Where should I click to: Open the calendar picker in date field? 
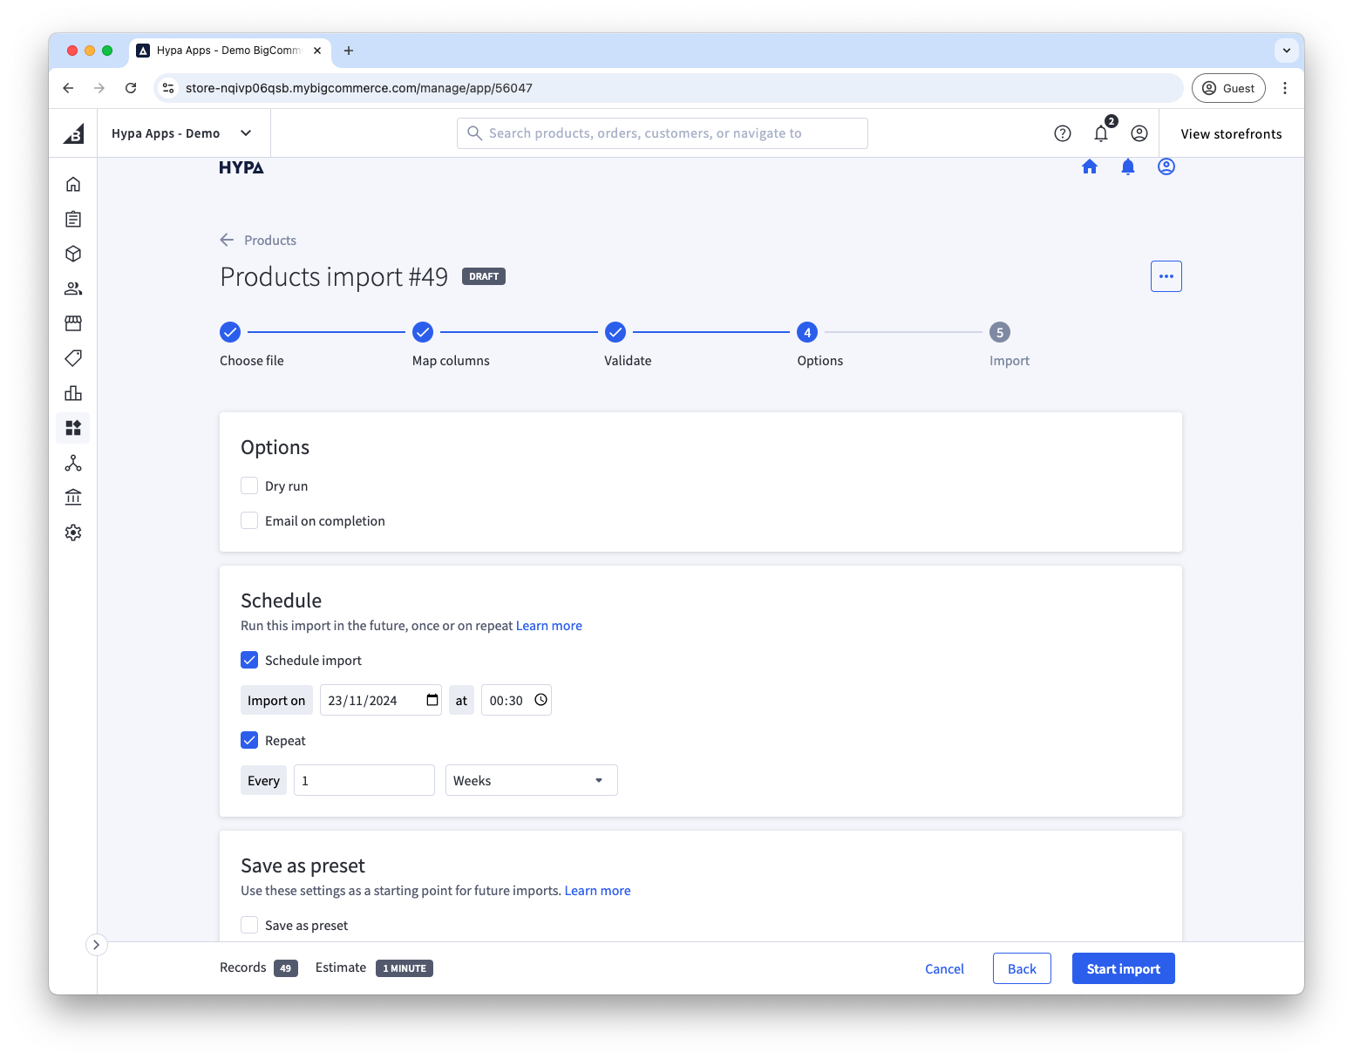432,700
